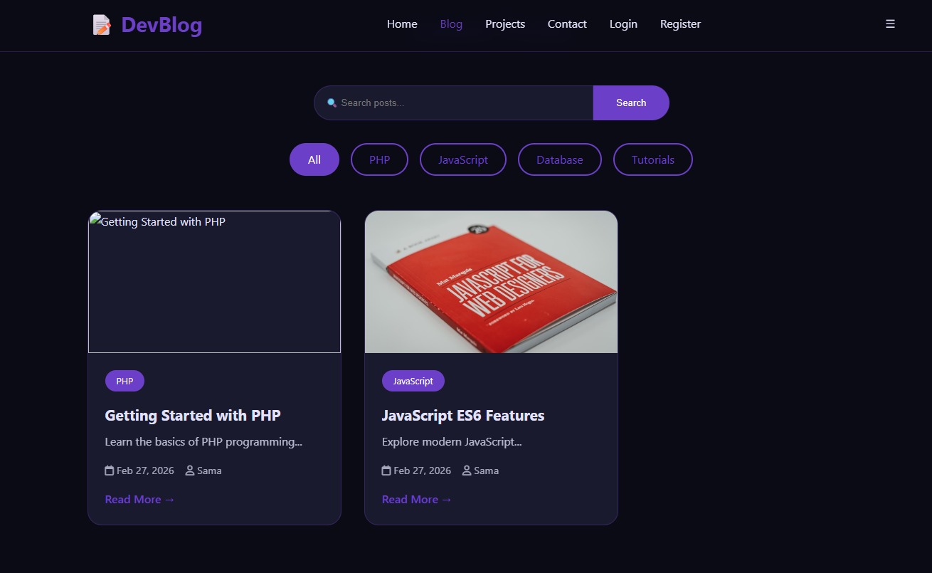Toggle the JavaScript category filter

462,159
